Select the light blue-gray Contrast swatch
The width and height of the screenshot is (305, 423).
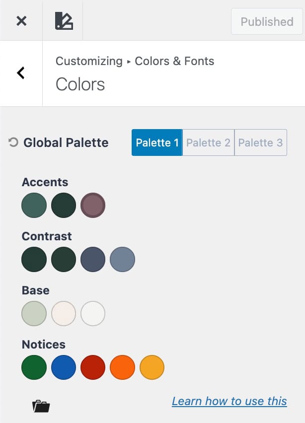(122, 259)
